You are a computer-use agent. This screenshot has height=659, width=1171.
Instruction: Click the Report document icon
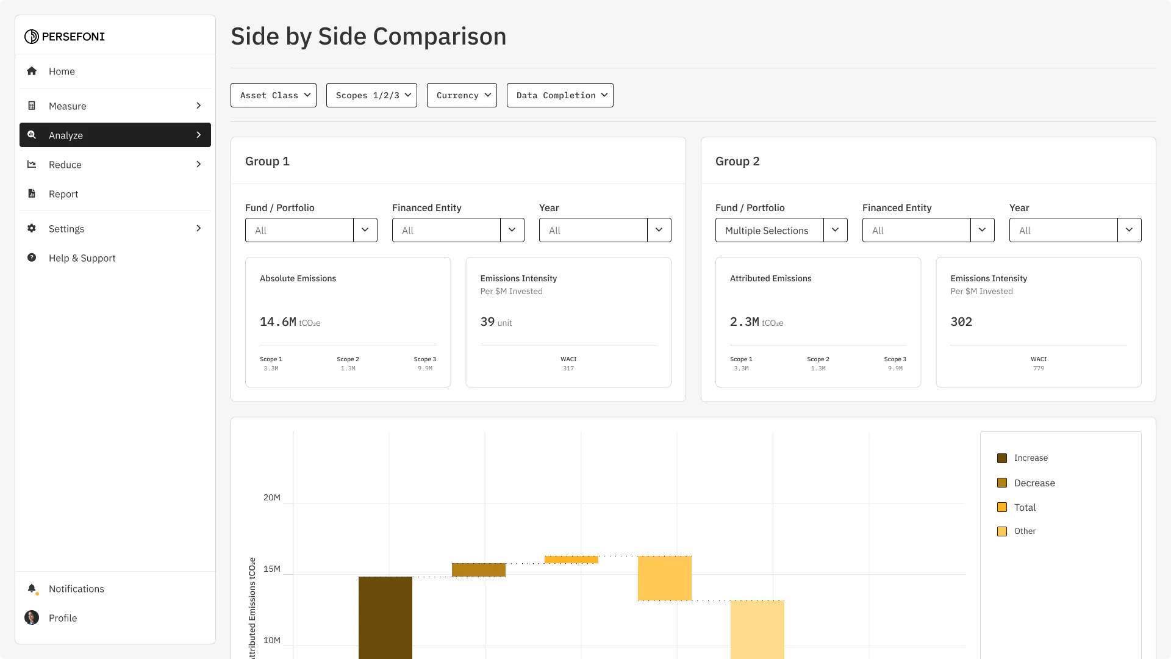click(x=32, y=194)
